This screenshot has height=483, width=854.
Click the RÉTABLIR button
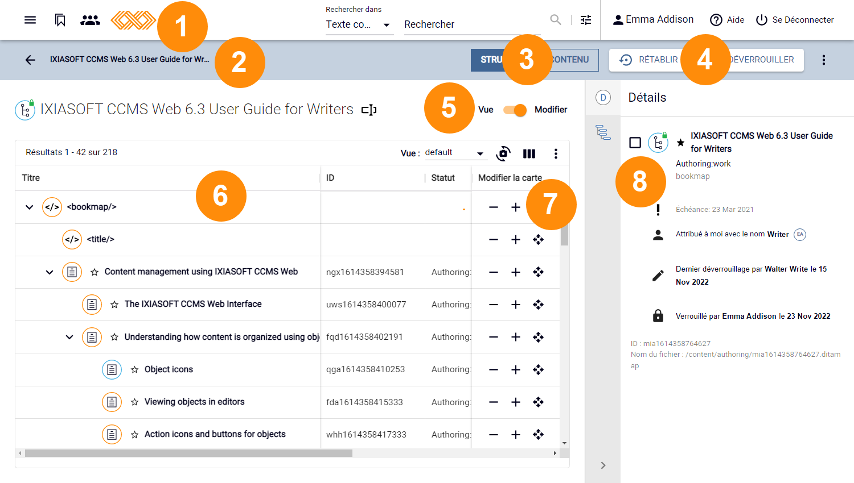[x=648, y=60]
